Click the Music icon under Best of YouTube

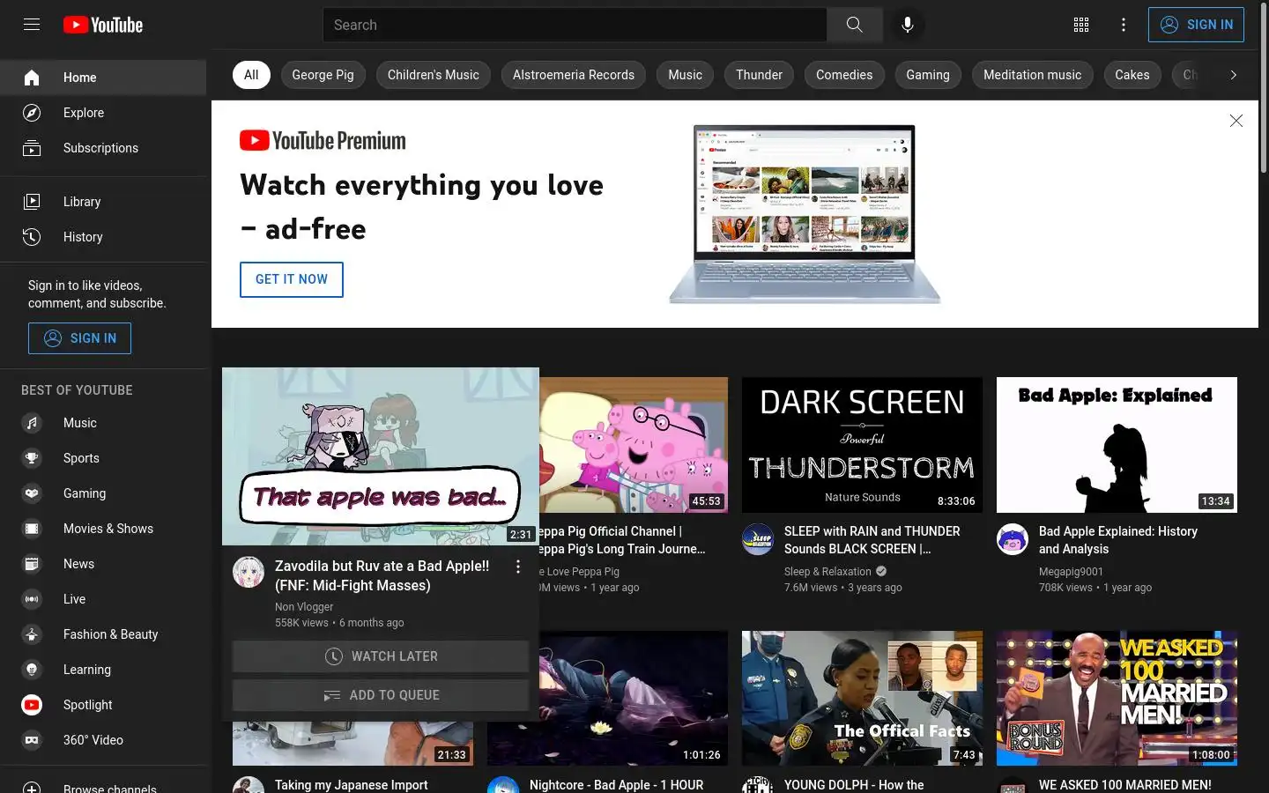click(x=32, y=423)
